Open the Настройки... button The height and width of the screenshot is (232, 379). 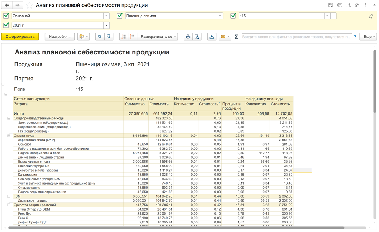click(x=60, y=37)
